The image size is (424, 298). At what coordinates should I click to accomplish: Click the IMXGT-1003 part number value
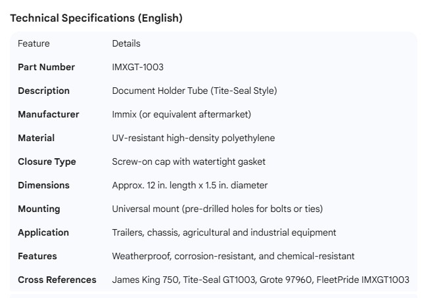click(x=138, y=67)
